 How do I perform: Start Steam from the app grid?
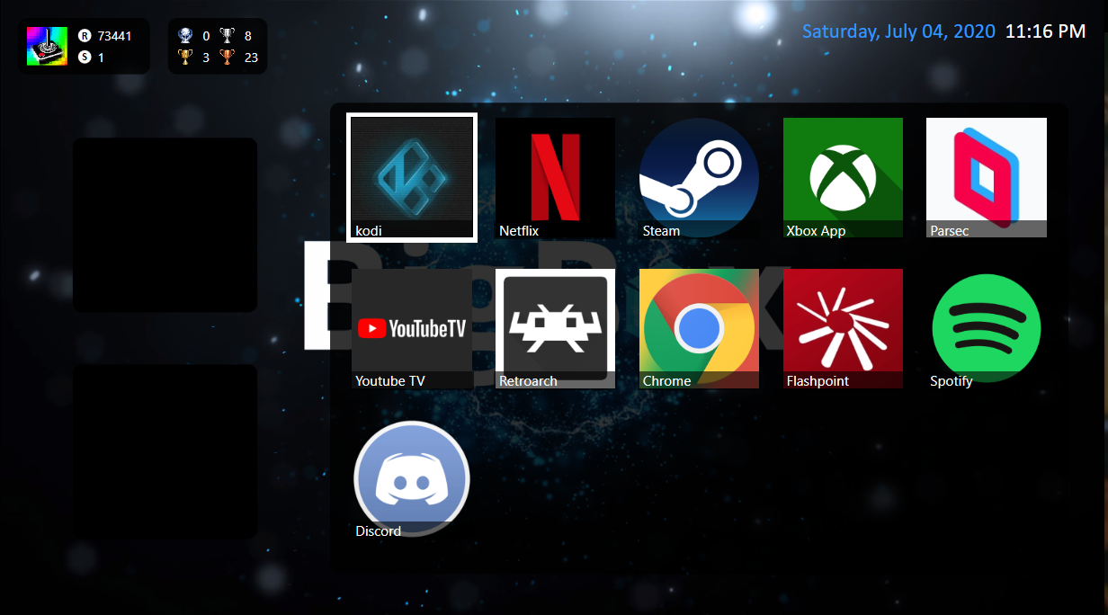(699, 177)
